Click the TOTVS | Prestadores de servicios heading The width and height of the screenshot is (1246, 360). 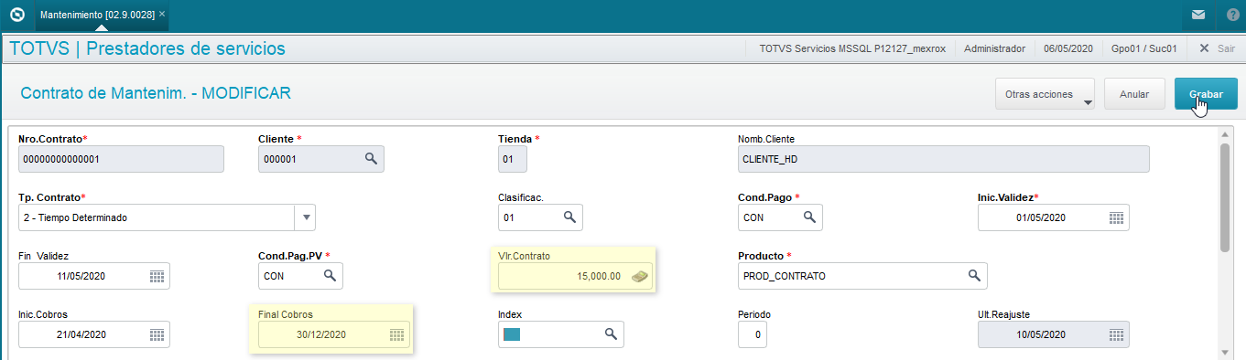(146, 48)
